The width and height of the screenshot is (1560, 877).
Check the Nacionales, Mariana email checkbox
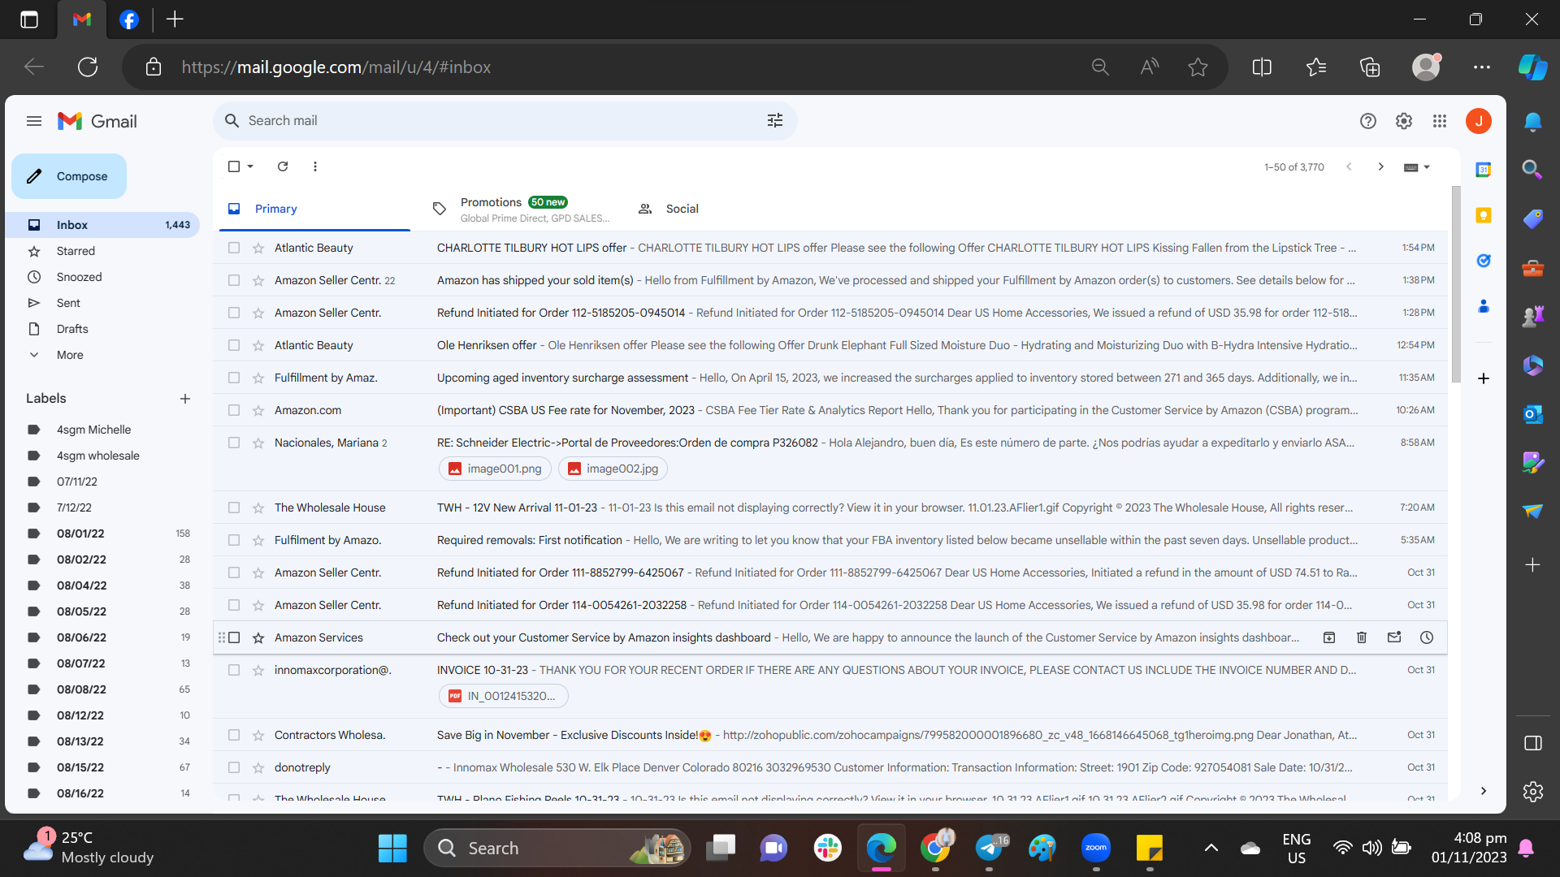(234, 443)
